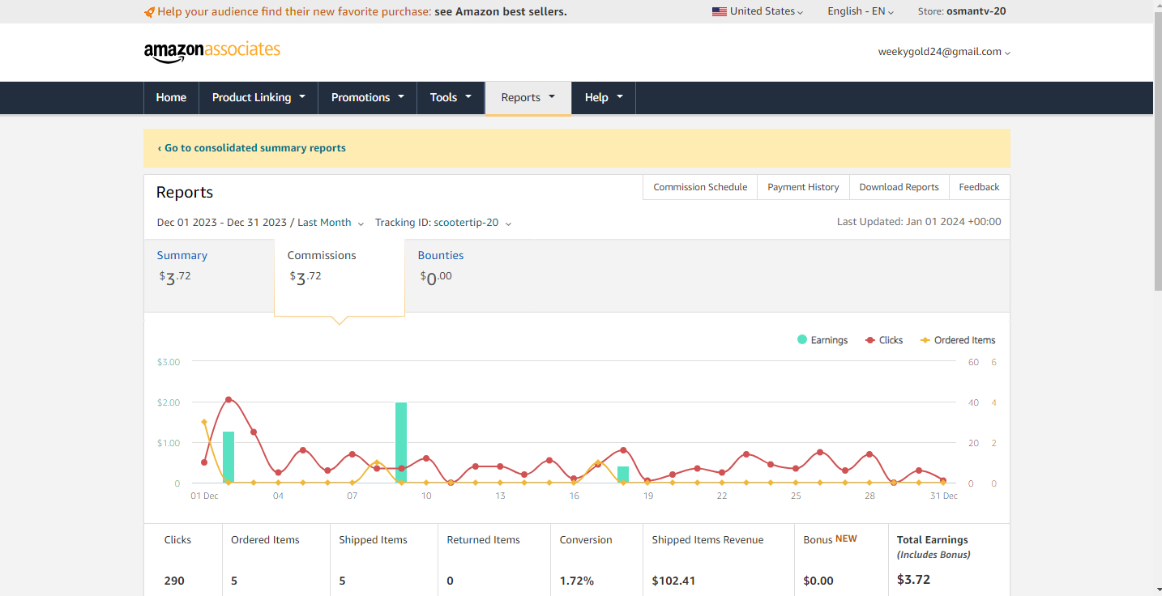Click the Amazon Associates logo
The height and width of the screenshot is (596, 1162).
(x=212, y=51)
